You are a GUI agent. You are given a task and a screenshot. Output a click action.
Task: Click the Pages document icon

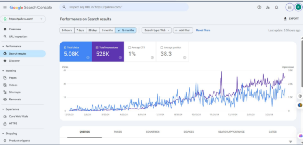pyautogui.click(x=5, y=78)
